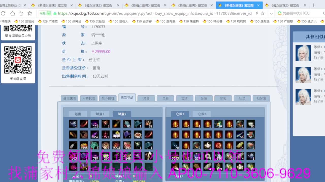Open the 150 灵岛仙 bookmark

click(95, 21)
